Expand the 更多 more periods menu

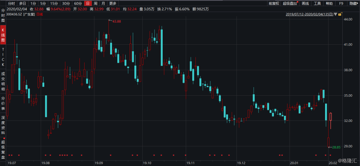(x=113, y=4)
